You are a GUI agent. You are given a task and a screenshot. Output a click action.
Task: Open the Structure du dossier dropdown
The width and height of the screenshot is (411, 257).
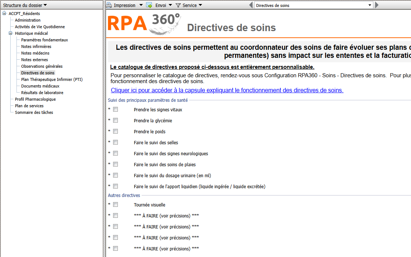[45, 5]
